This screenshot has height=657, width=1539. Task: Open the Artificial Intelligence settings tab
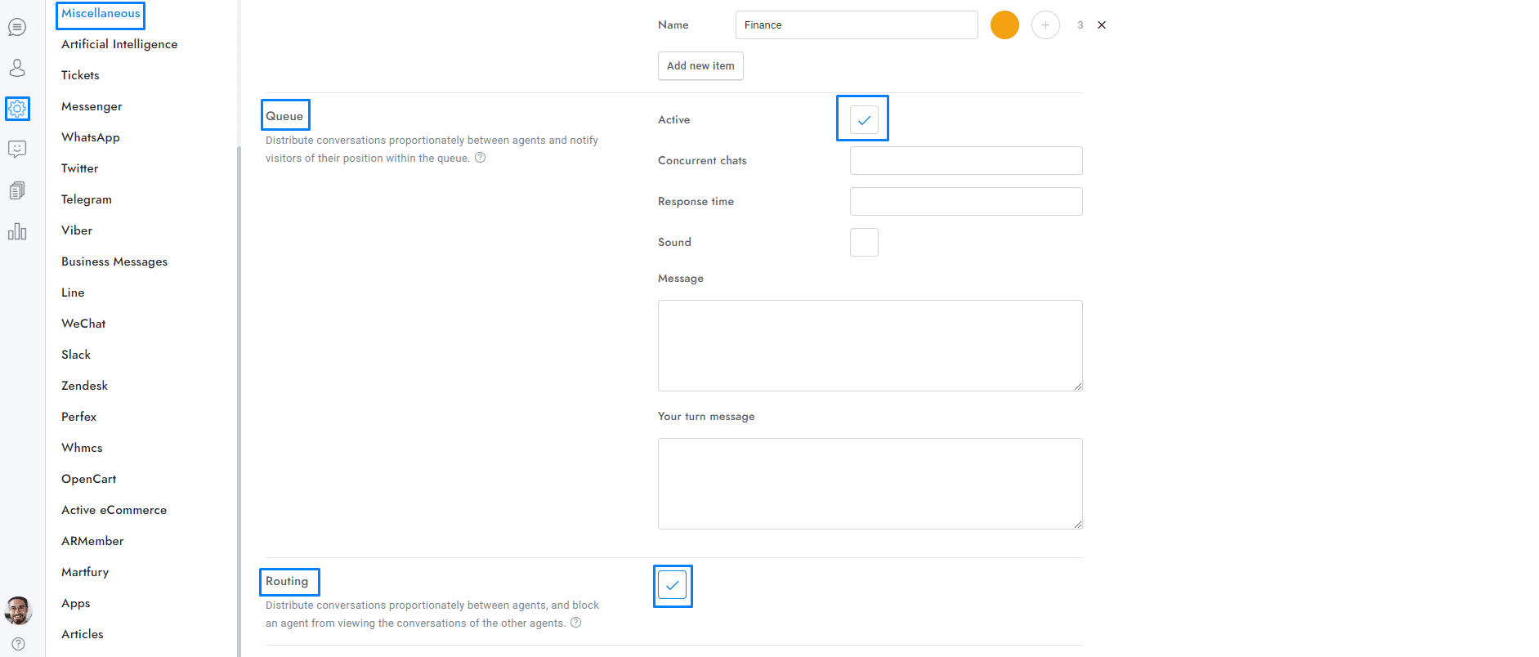[119, 44]
